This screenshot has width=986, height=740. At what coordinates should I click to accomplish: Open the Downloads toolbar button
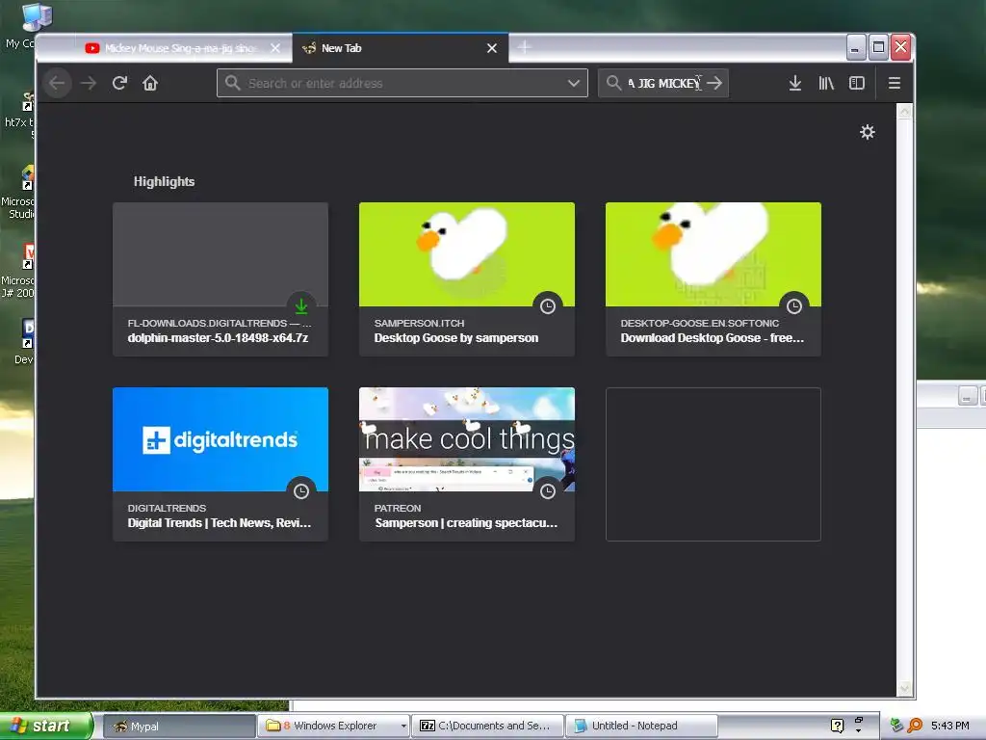tap(794, 83)
